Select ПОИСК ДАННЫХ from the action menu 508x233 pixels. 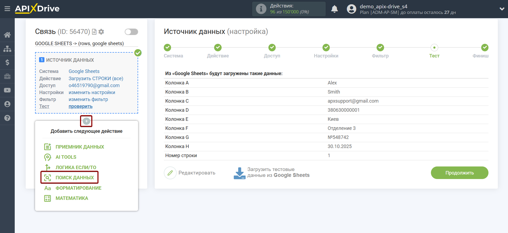click(x=74, y=178)
